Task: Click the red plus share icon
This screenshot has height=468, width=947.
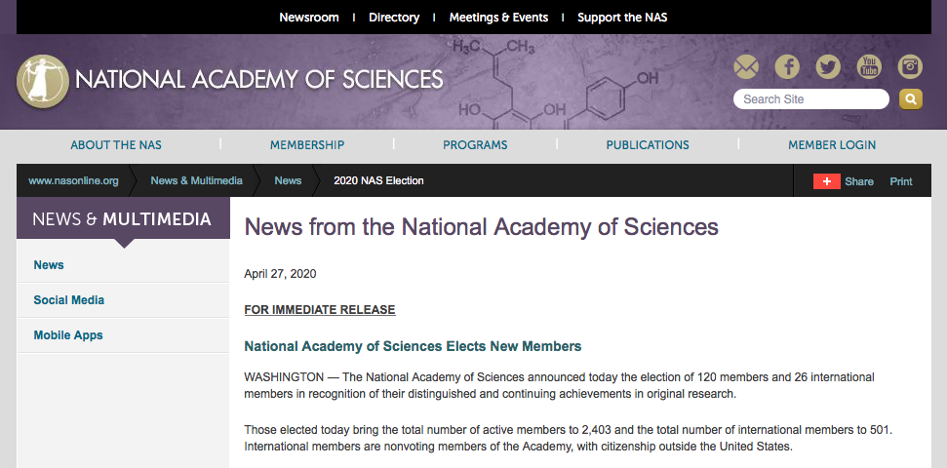Action: click(827, 181)
